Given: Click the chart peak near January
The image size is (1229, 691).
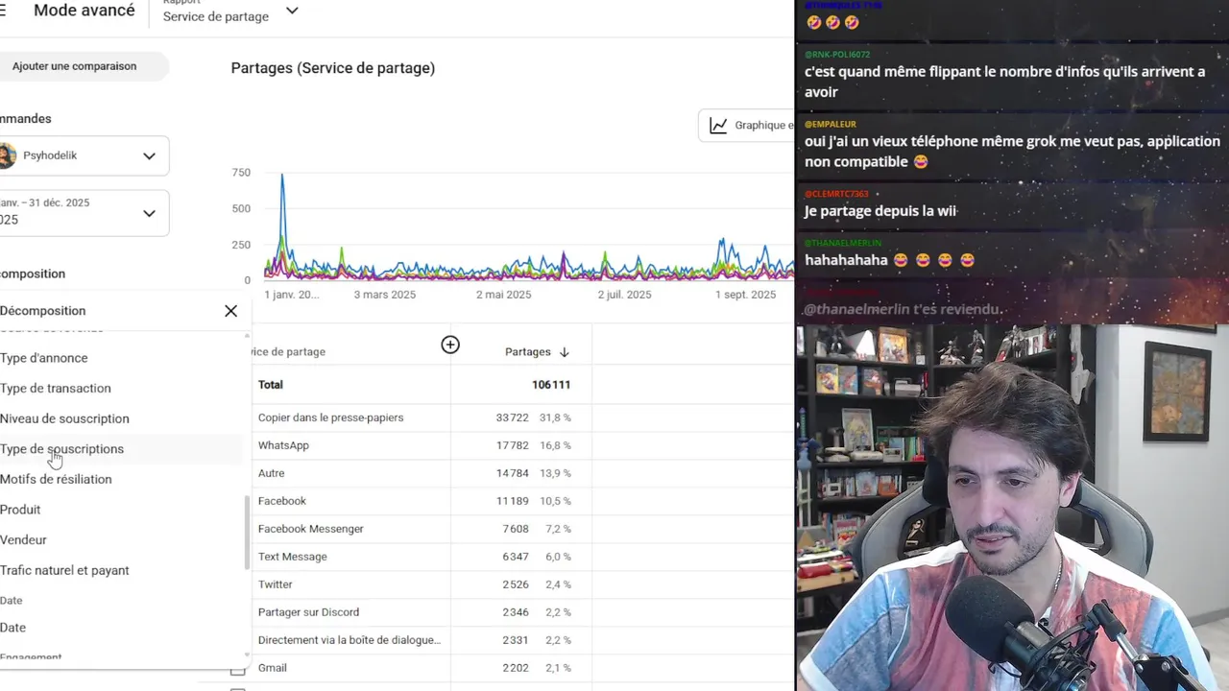Looking at the screenshot, I should click(x=282, y=176).
